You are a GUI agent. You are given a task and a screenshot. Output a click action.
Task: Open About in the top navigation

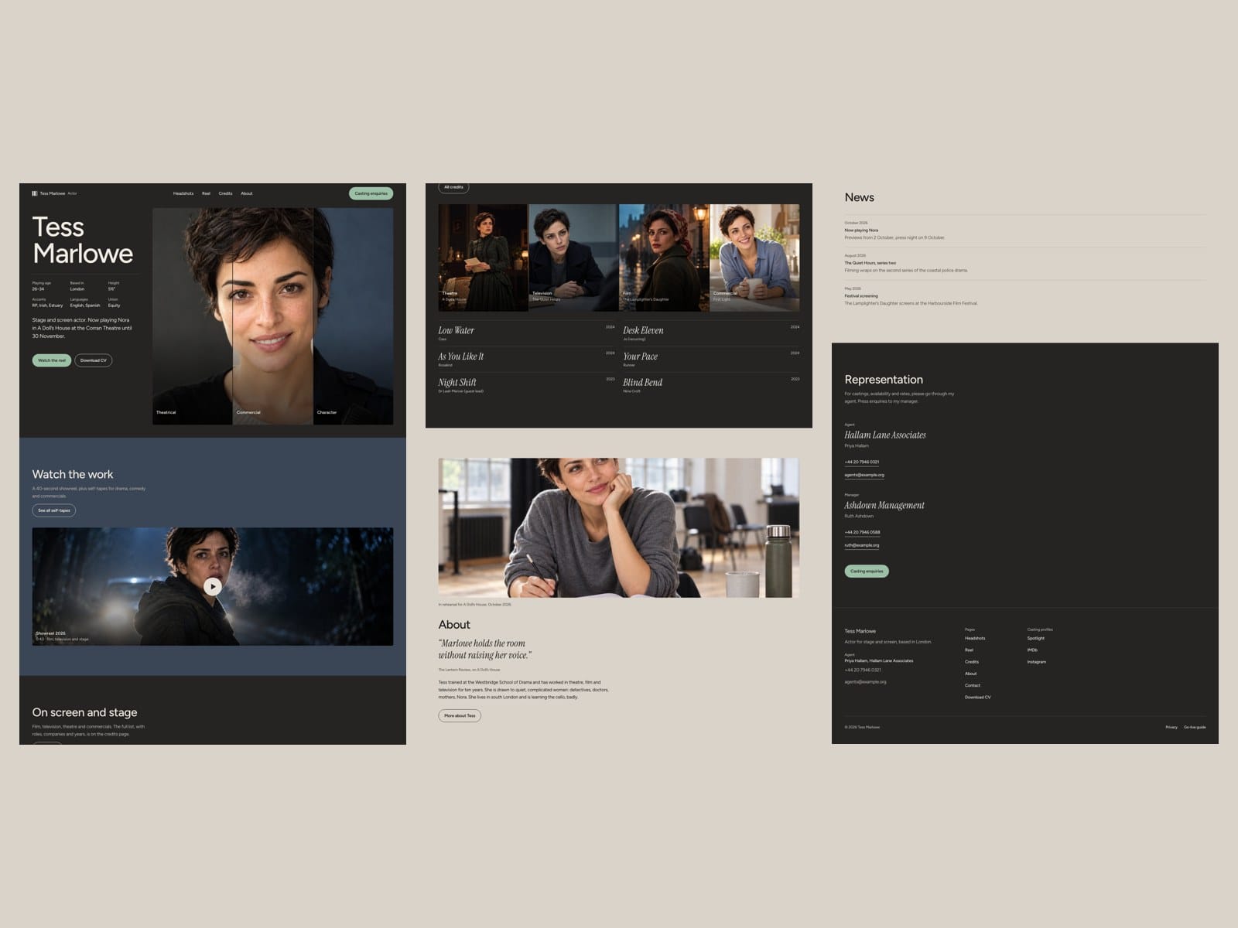(247, 193)
